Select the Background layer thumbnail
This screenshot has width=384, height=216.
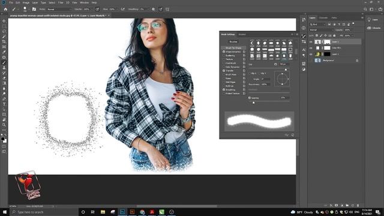pyautogui.click(x=317, y=60)
